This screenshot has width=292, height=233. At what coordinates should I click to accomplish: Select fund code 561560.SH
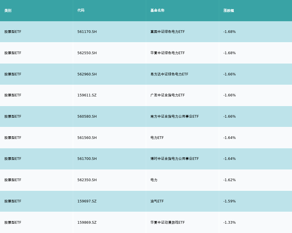pos(87,138)
